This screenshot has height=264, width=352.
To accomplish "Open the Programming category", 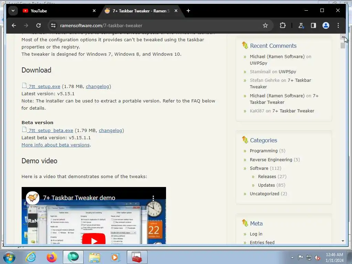I will click(264, 151).
